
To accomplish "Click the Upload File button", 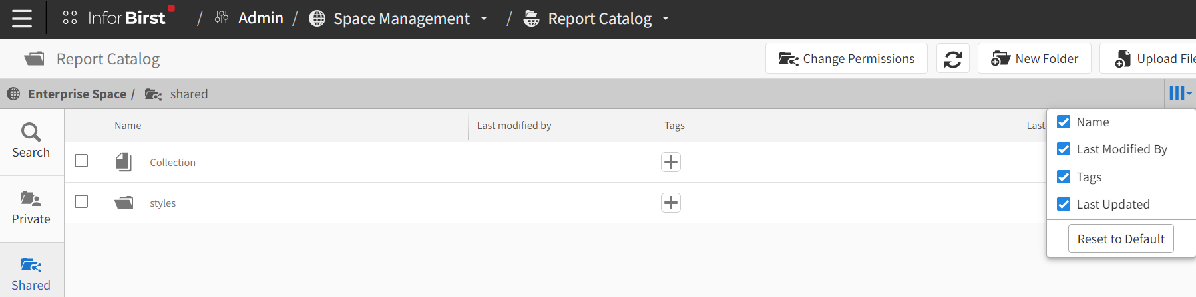I will click(x=1148, y=58).
